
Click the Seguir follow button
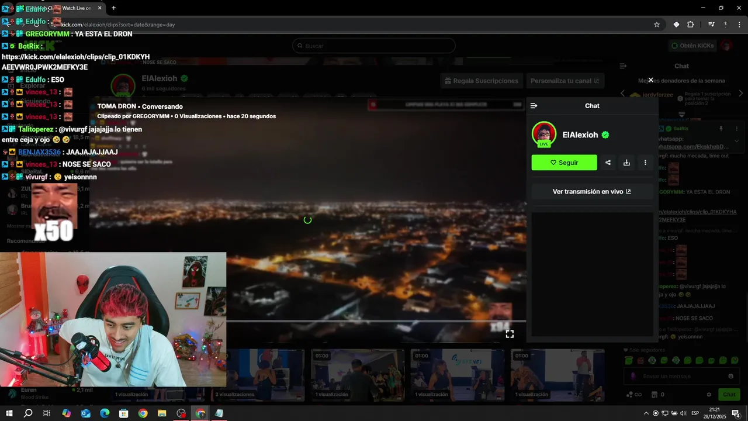tap(565, 163)
